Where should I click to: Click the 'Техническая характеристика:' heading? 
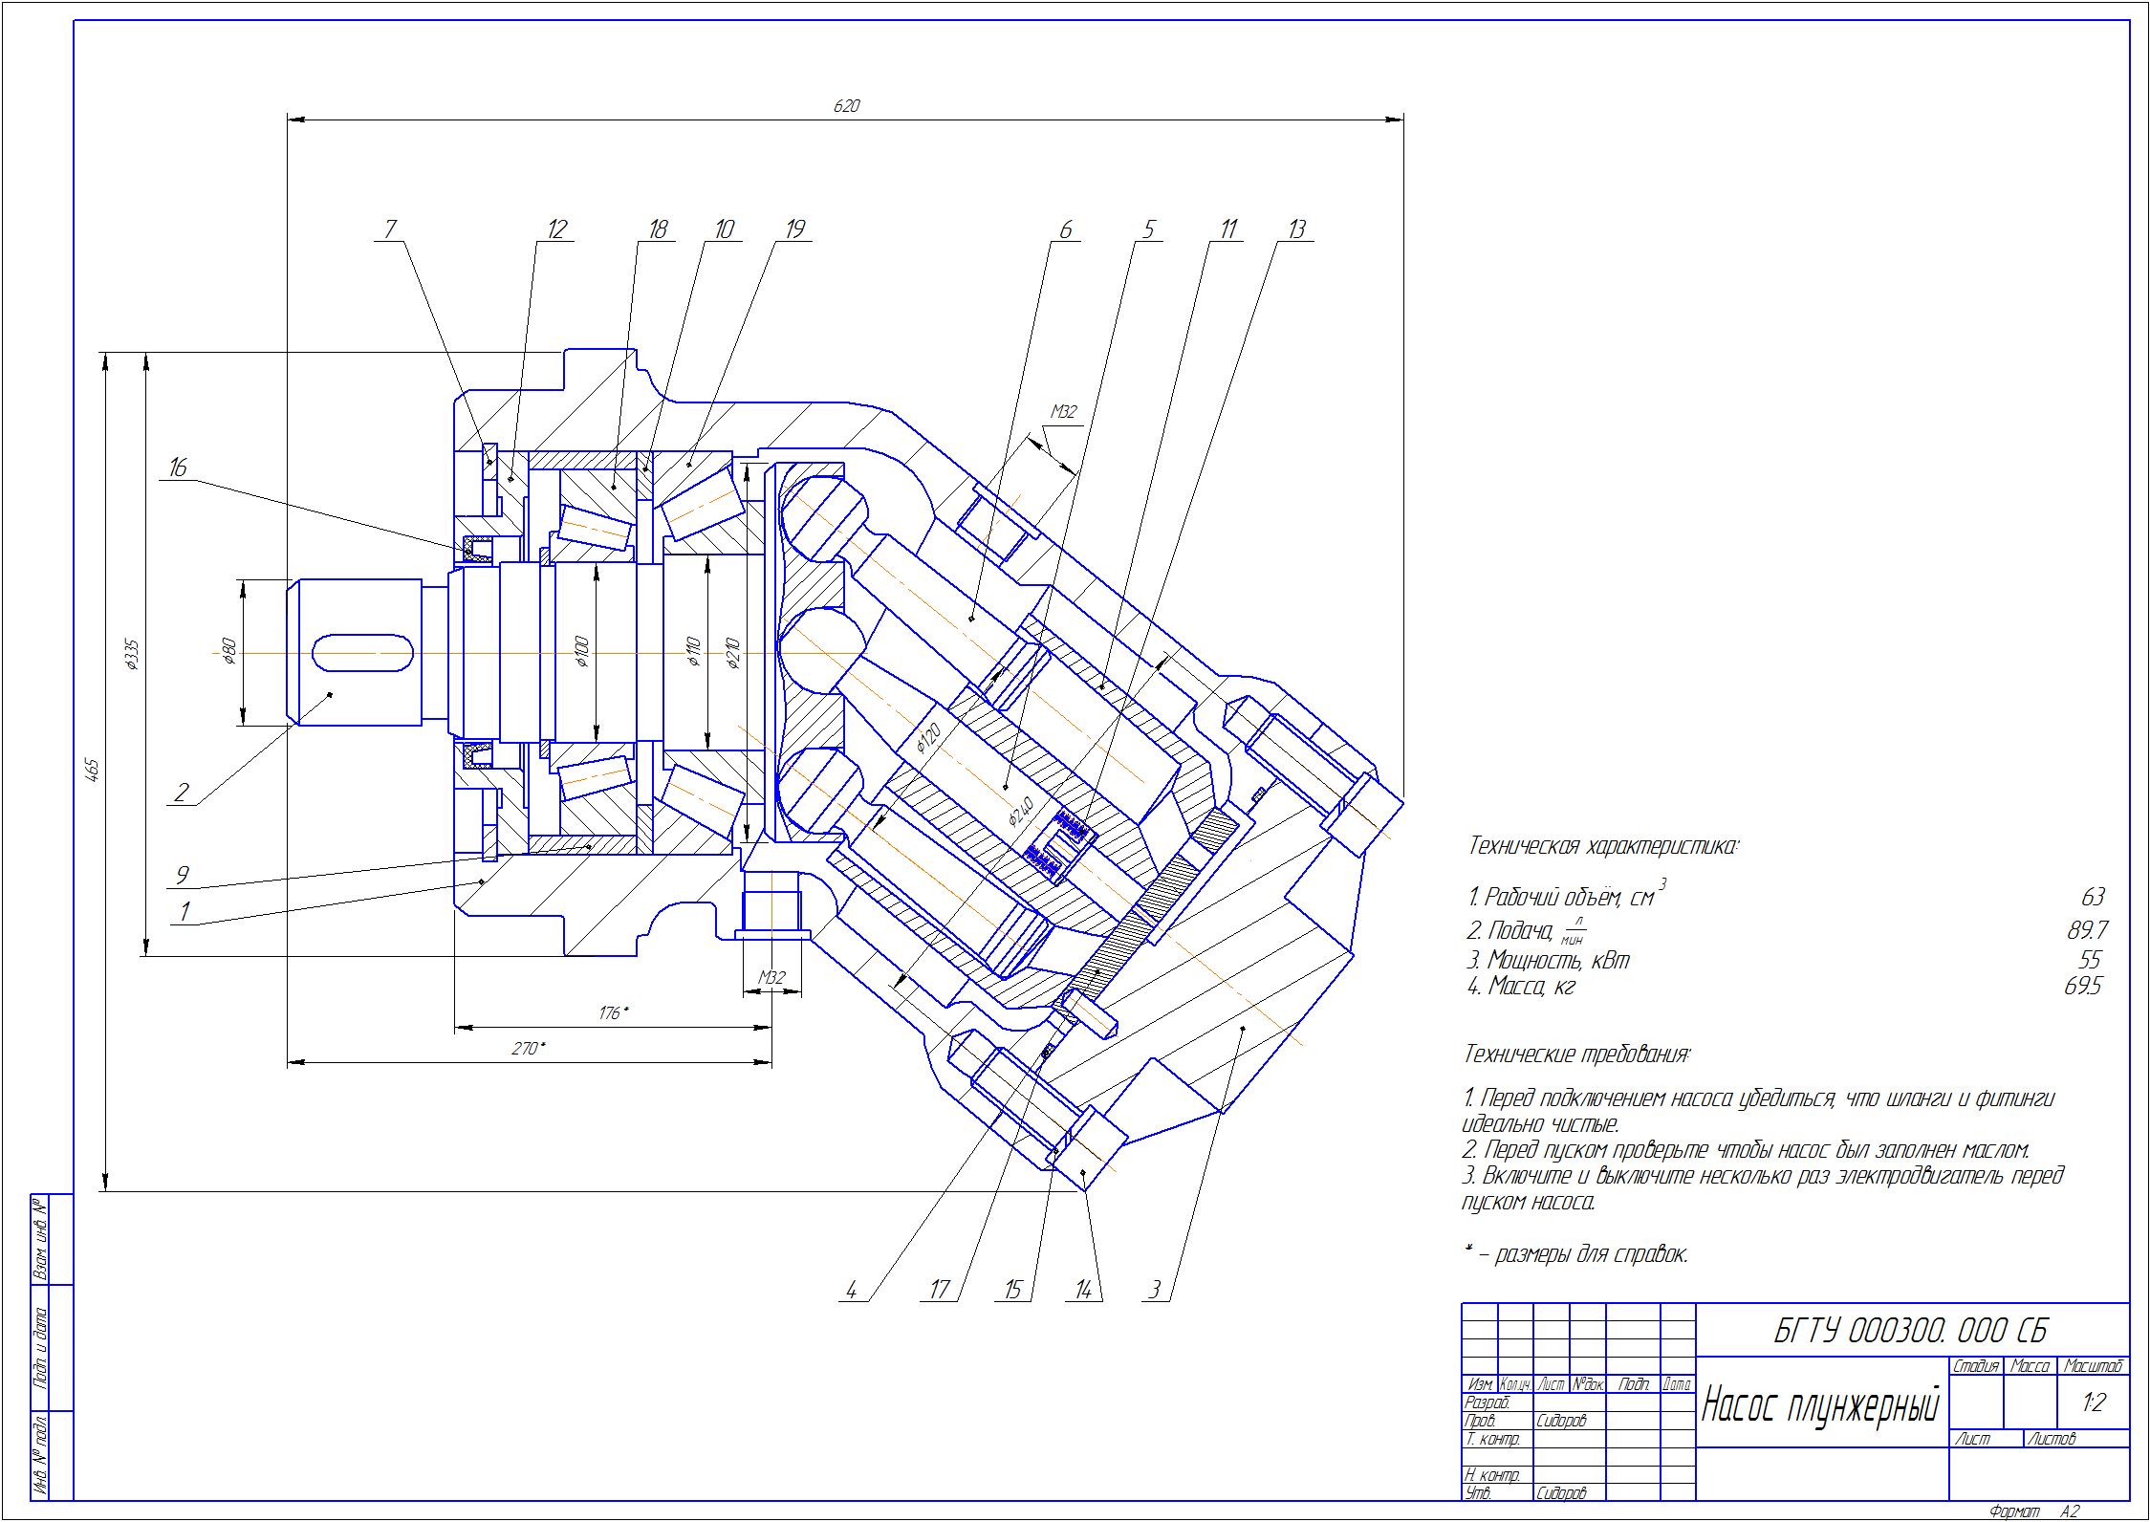[x=1603, y=846]
